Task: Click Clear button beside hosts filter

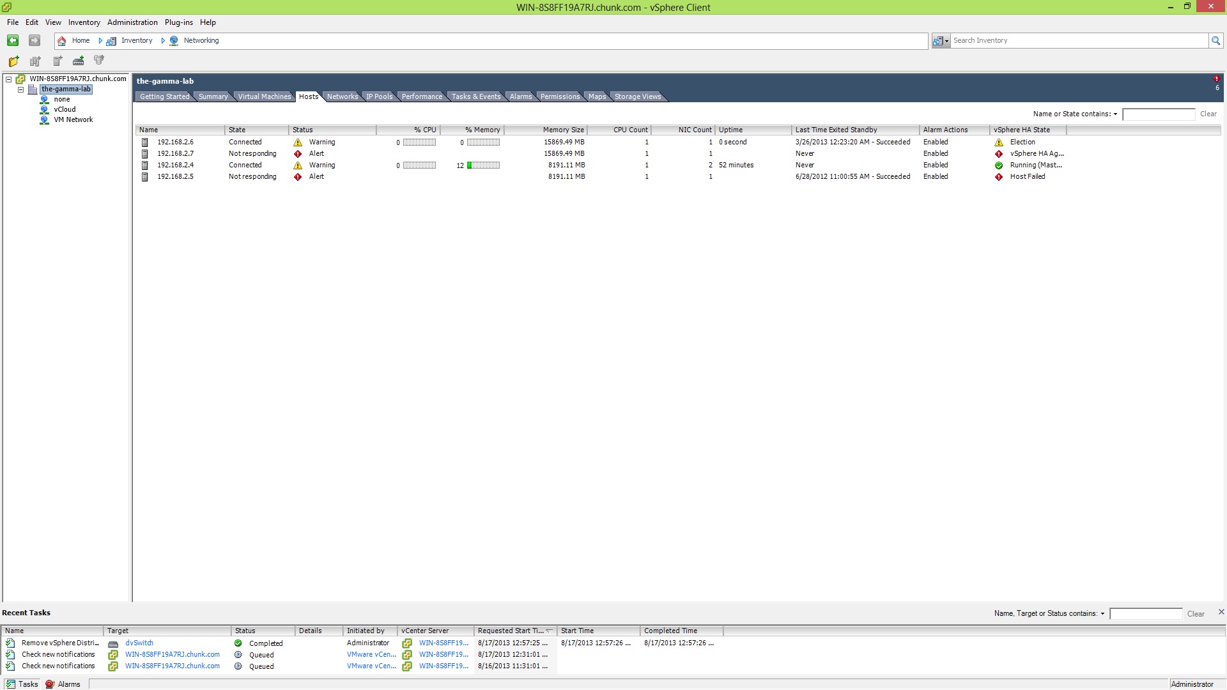Action: tap(1208, 114)
